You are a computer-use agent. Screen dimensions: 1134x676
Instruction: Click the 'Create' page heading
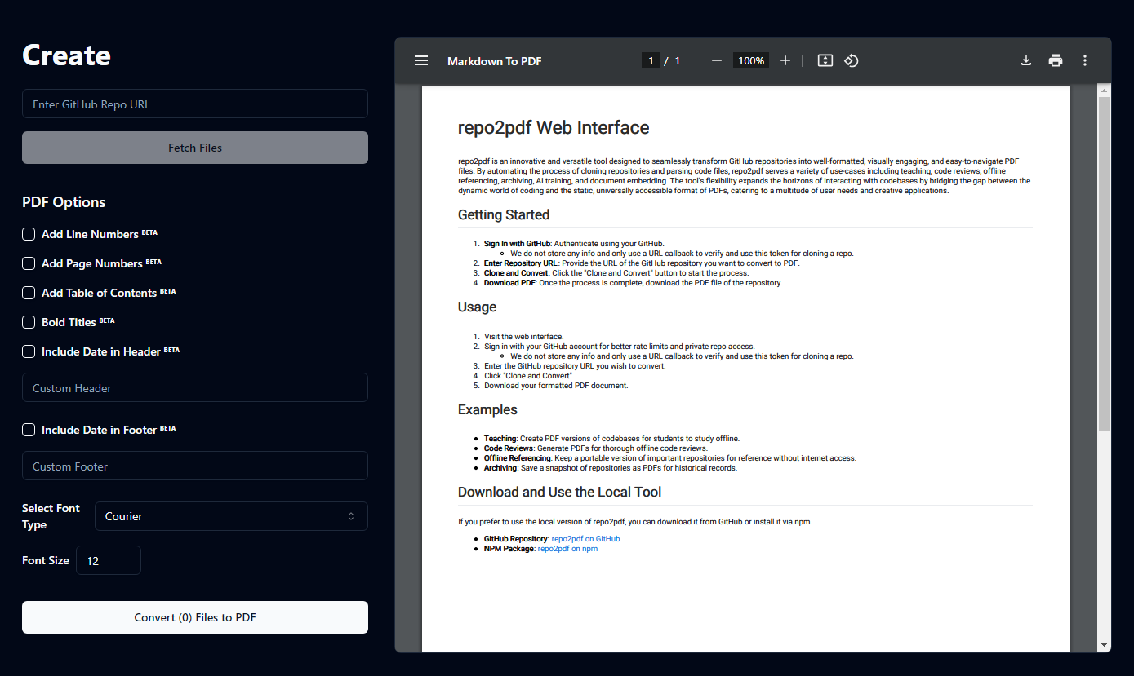tap(66, 55)
